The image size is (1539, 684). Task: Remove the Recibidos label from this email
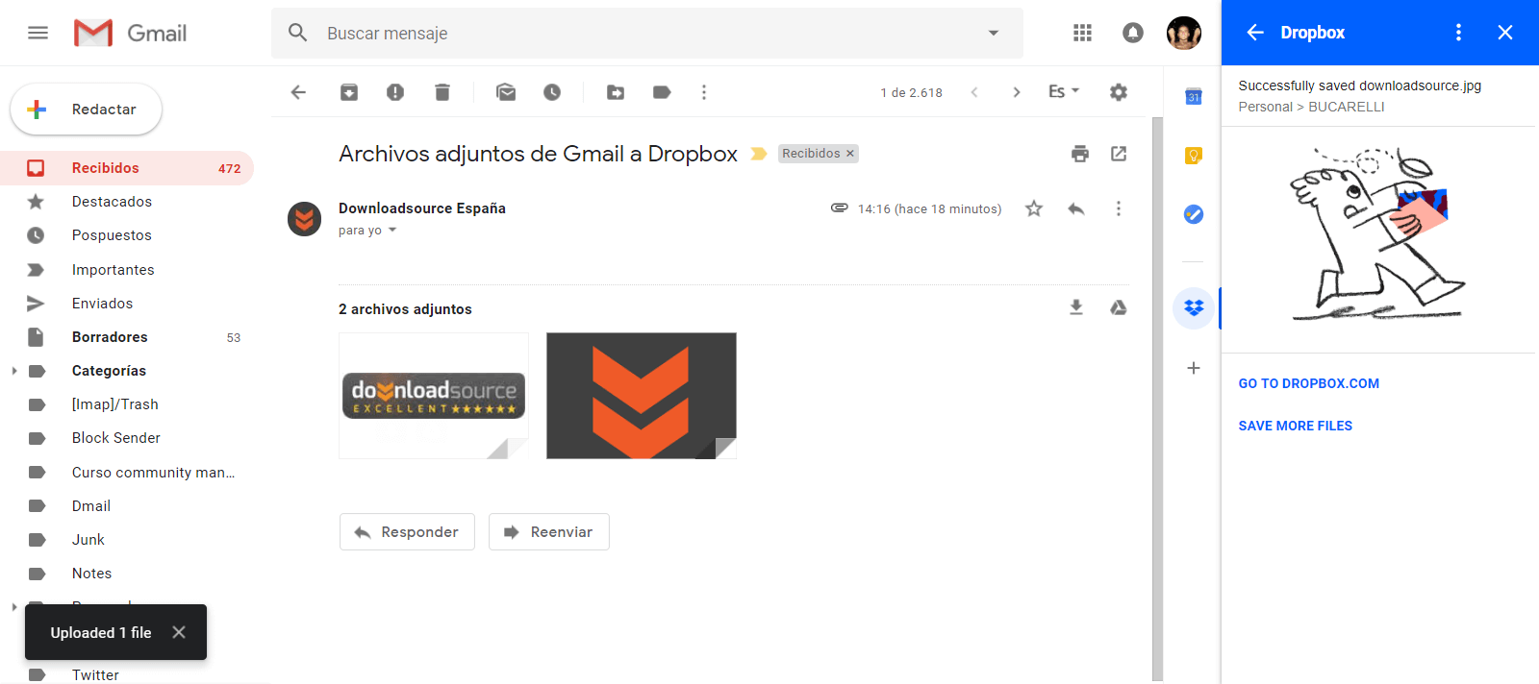click(850, 154)
